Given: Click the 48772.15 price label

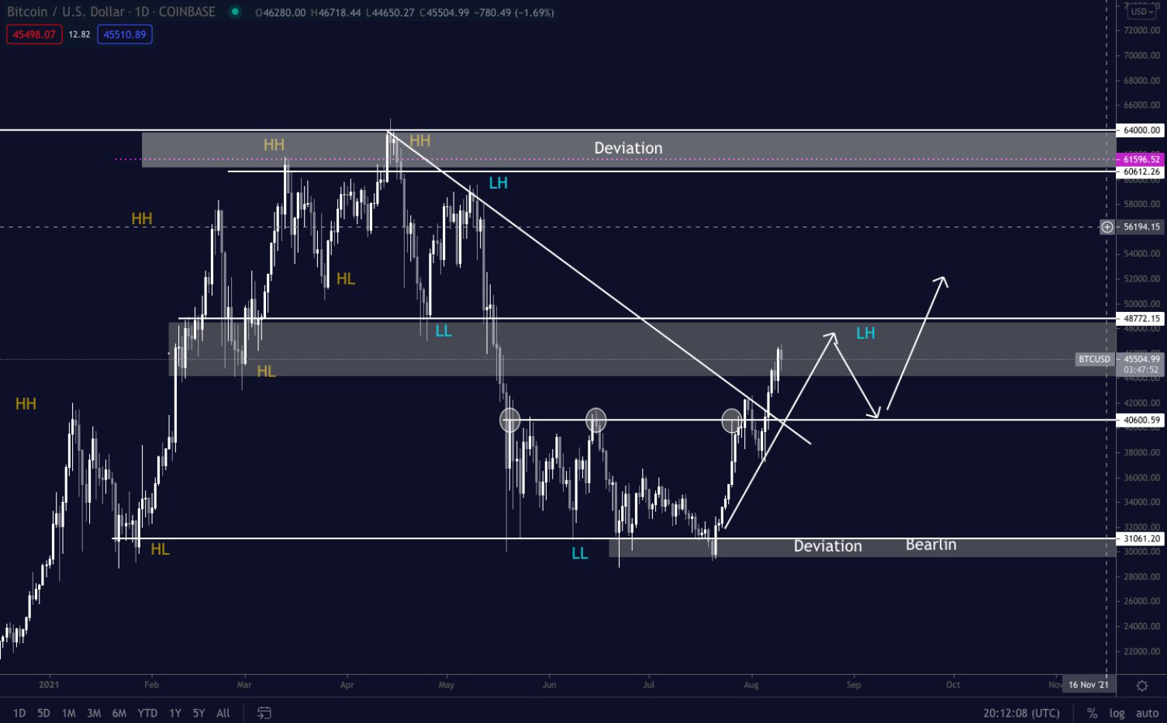Looking at the screenshot, I should (1141, 318).
